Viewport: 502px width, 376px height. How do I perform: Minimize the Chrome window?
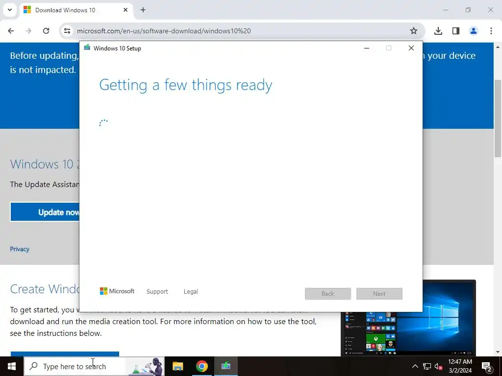(x=445, y=10)
